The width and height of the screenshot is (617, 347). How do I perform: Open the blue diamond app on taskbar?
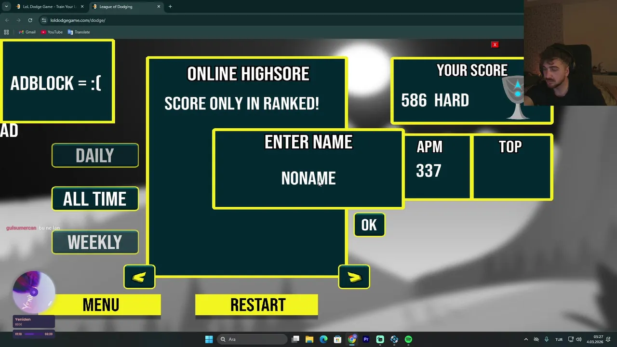click(x=394, y=339)
